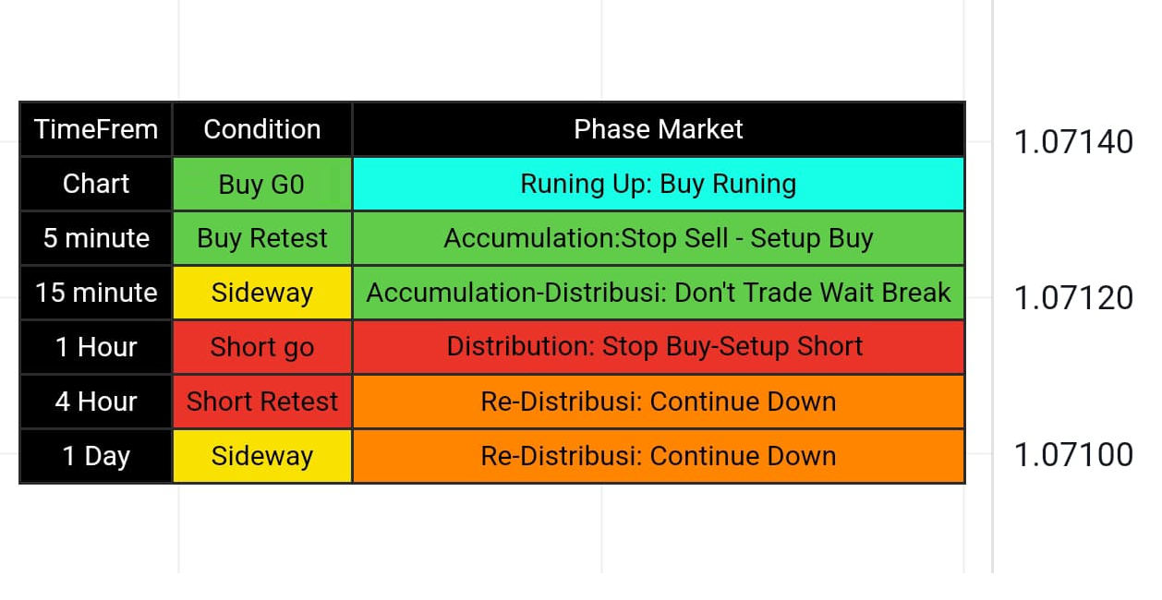The height and width of the screenshot is (600, 1162).
Task: Click the Condition column header
Action: click(x=262, y=129)
